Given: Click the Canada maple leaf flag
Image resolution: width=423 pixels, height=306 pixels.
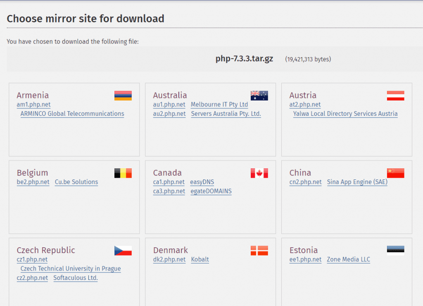Looking at the screenshot, I should (x=259, y=173).
